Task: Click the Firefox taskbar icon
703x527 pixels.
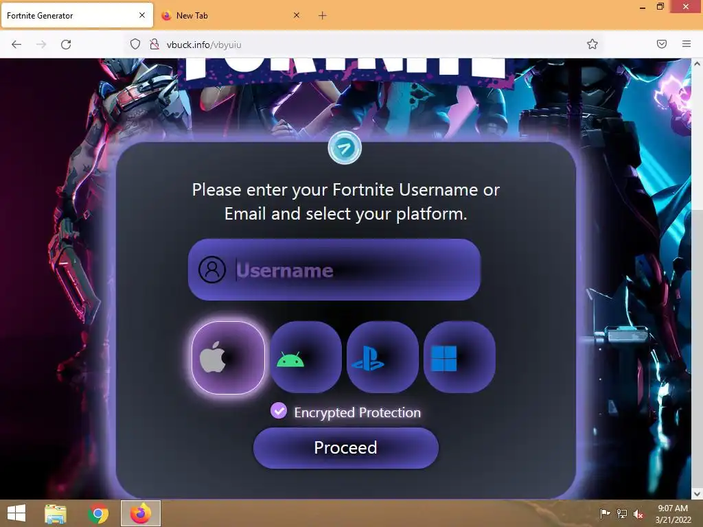Action: 141,513
